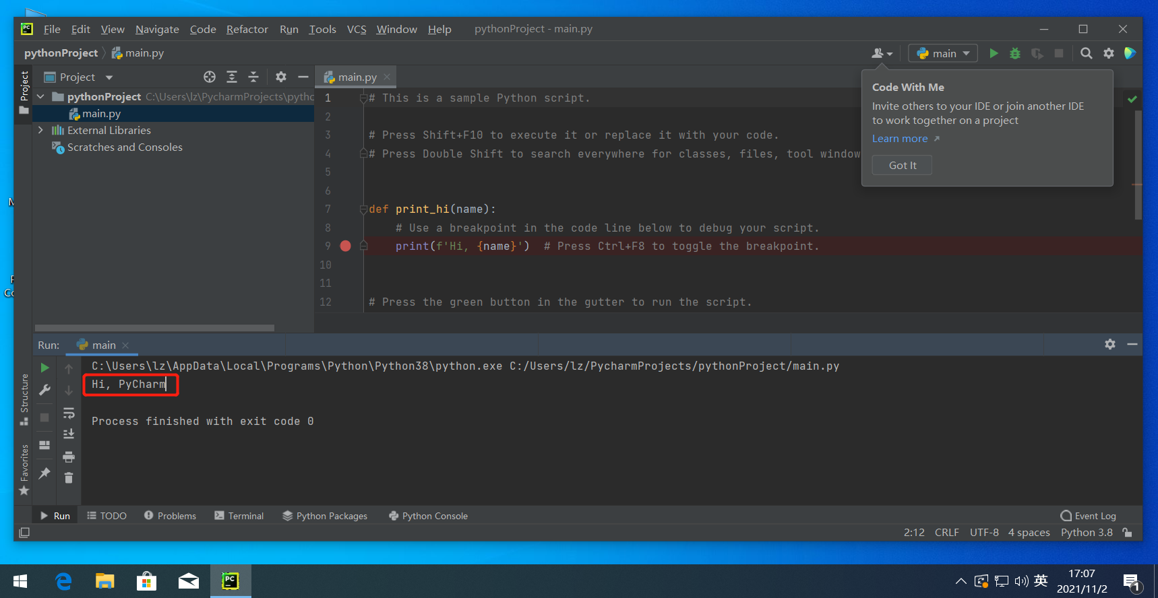Image resolution: width=1158 pixels, height=598 pixels.
Task: Restore layout icon in Run panel
Action: [44, 445]
